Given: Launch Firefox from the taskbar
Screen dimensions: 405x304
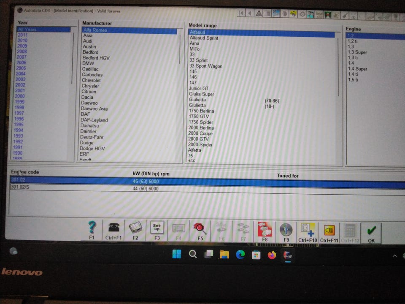Looking at the screenshot, I should pyautogui.click(x=272, y=255).
